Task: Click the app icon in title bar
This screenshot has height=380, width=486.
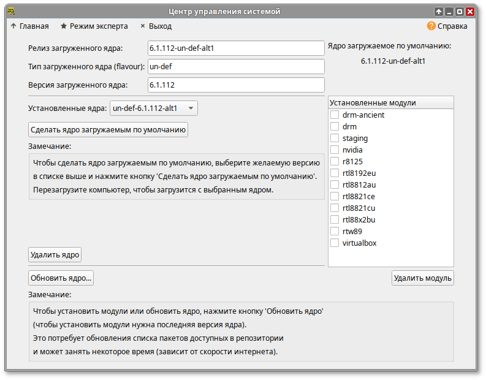Action: [x=11, y=11]
